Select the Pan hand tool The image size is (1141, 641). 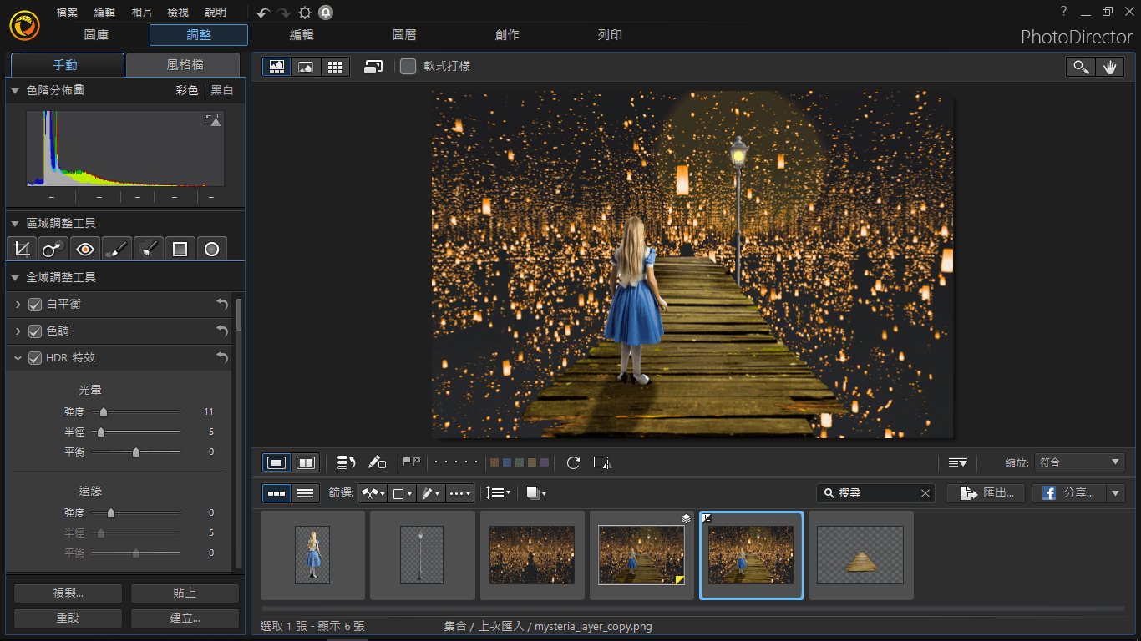coord(1110,67)
